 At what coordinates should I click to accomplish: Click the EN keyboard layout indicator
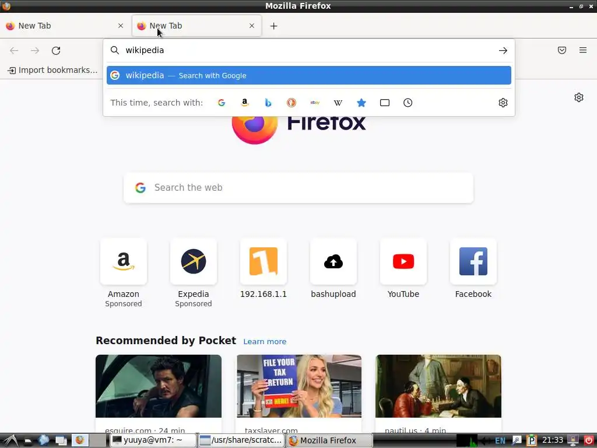pyautogui.click(x=500, y=441)
